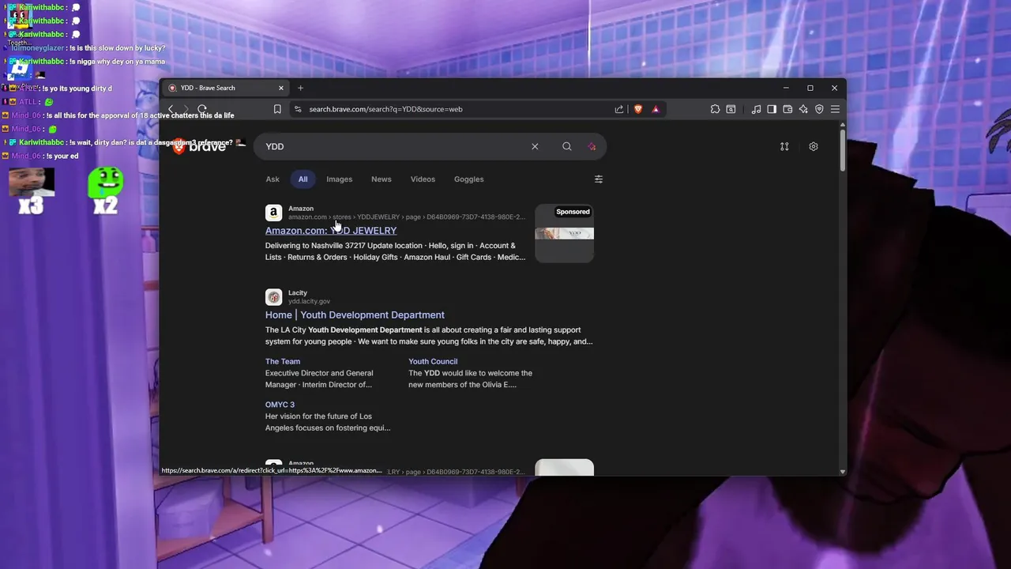Click the Lacity favicon in second result
1011x569 pixels.
pos(273,297)
